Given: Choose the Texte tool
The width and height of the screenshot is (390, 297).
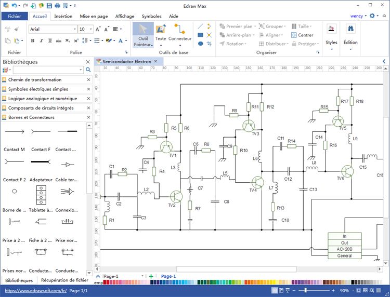Looking at the screenshot, I should point(161,35).
